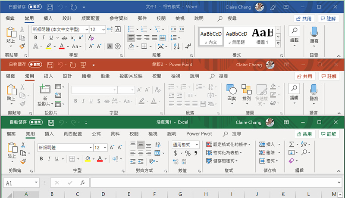This screenshot has width=345, height=198.
Task: Click Sort A-Z icon in Word
Action: (176, 46)
